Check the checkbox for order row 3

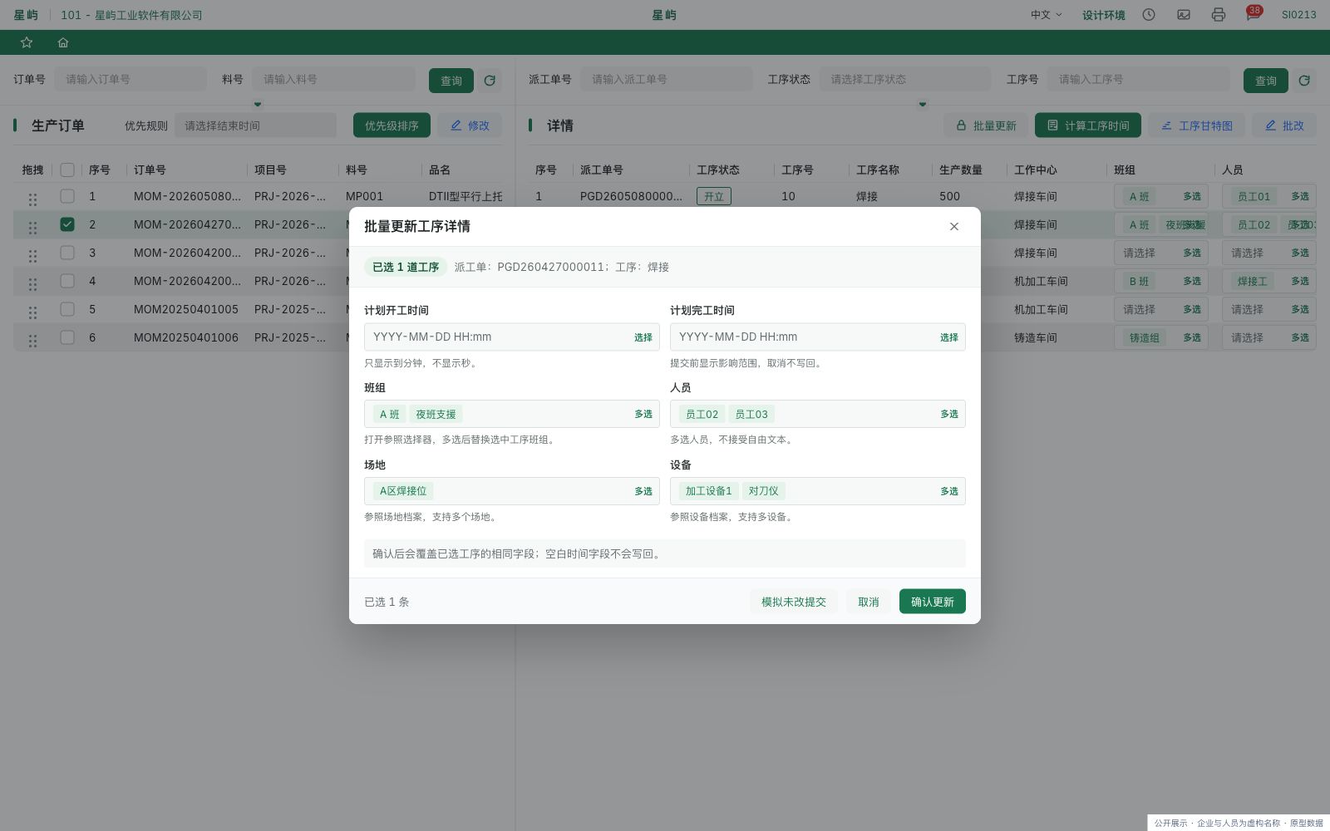point(67,253)
